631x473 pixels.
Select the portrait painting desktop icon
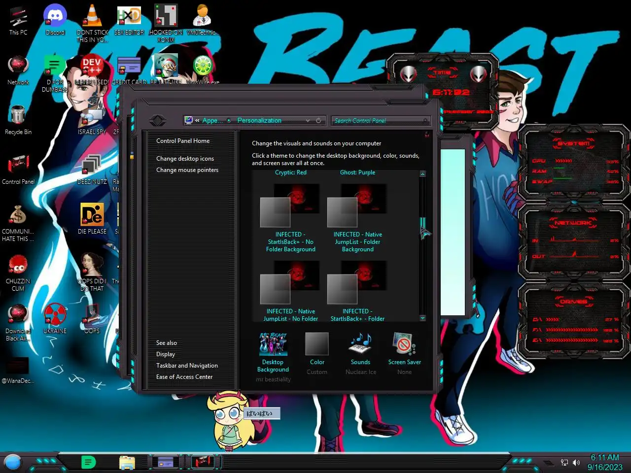(x=92, y=273)
